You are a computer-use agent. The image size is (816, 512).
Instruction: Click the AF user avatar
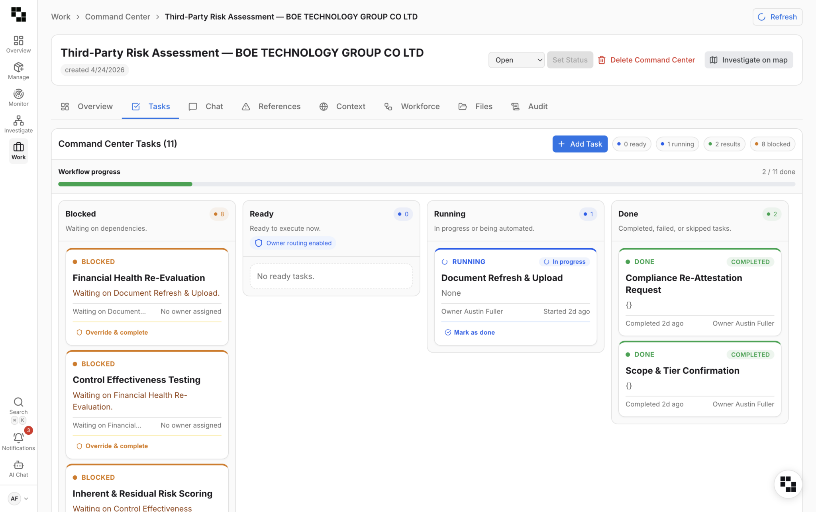click(x=14, y=498)
